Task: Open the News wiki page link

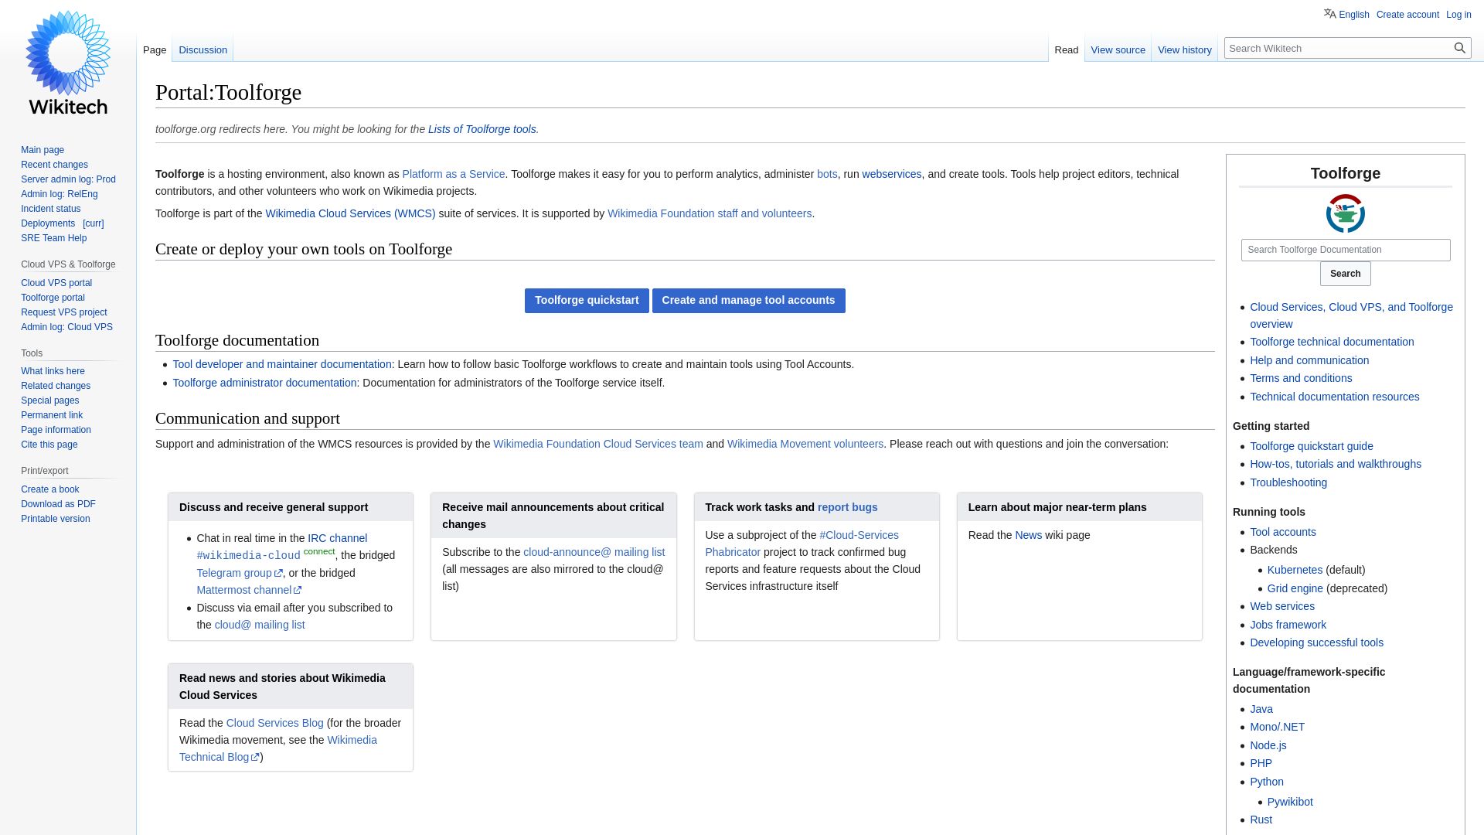Action: click(1028, 535)
